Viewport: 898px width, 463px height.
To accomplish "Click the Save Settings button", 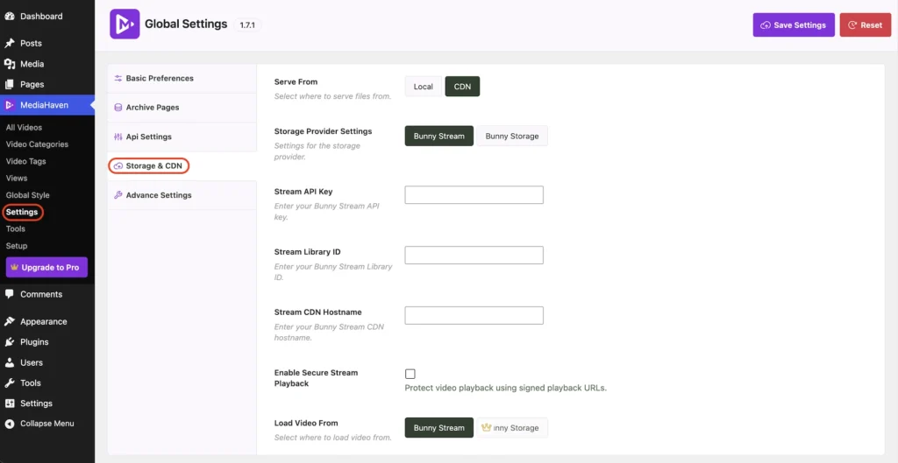I will tap(794, 25).
